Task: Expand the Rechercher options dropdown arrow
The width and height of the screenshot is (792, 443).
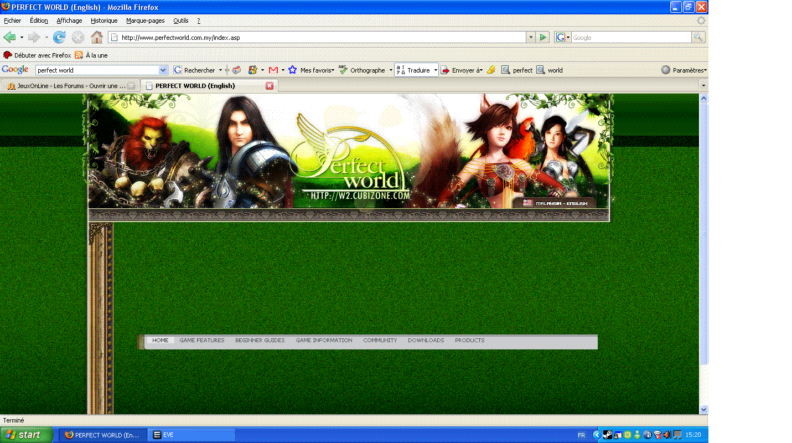Action: 220,70
